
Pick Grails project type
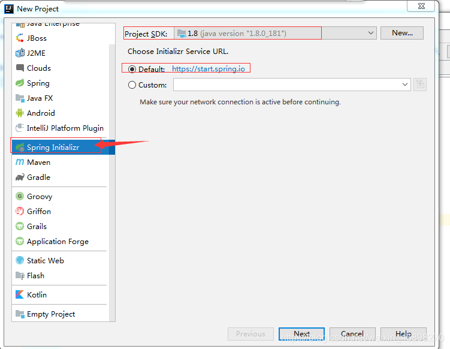click(x=61, y=226)
